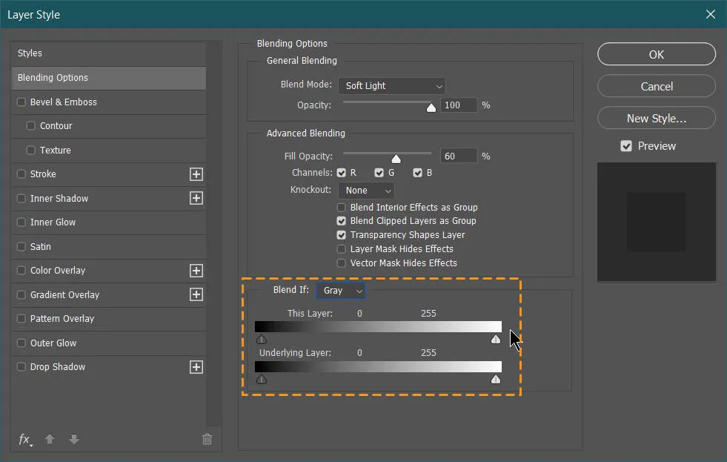
Task: Click the trash icon to delete effect
Action: coord(207,439)
